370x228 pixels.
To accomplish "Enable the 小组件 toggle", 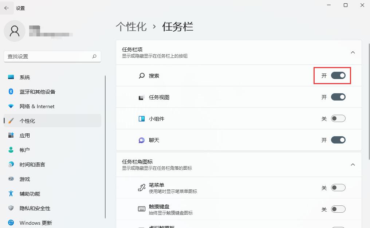I will [x=338, y=118].
